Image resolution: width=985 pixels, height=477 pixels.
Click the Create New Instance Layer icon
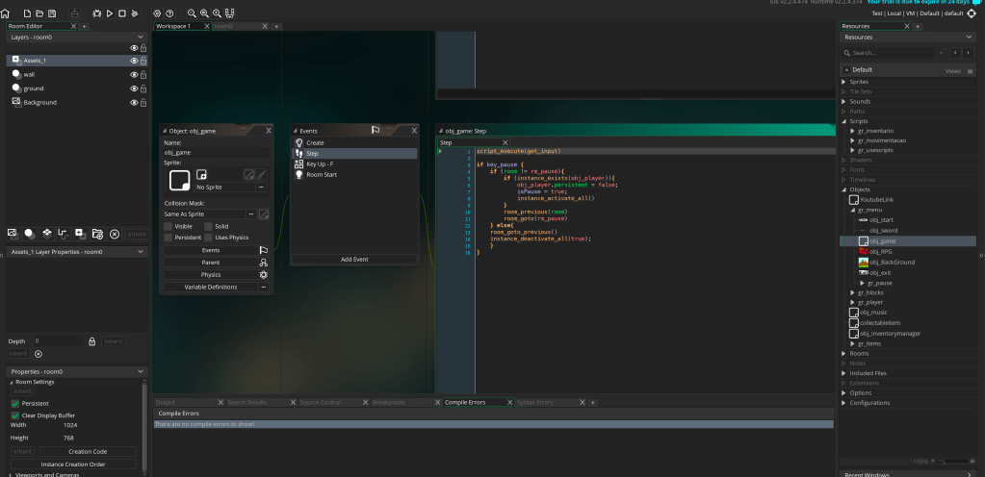point(30,233)
